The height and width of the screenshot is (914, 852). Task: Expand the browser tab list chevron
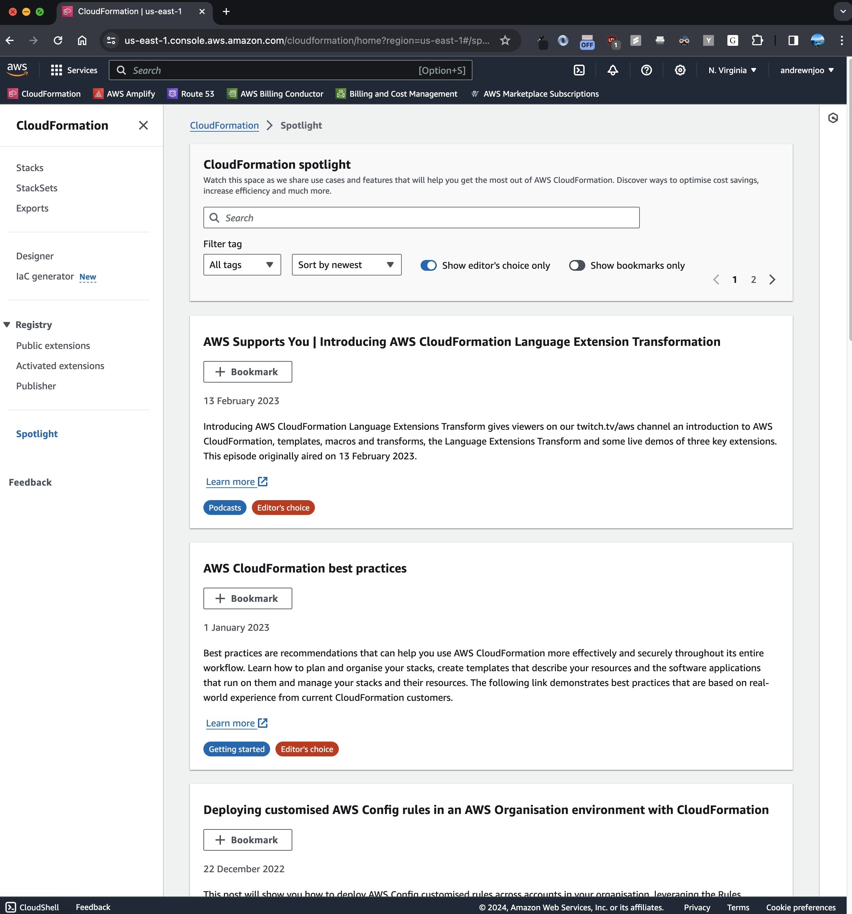[x=842, y=11]
